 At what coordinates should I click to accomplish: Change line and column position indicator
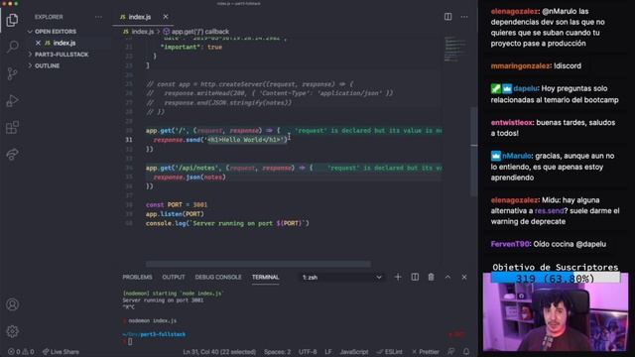[x=219, y=352]
